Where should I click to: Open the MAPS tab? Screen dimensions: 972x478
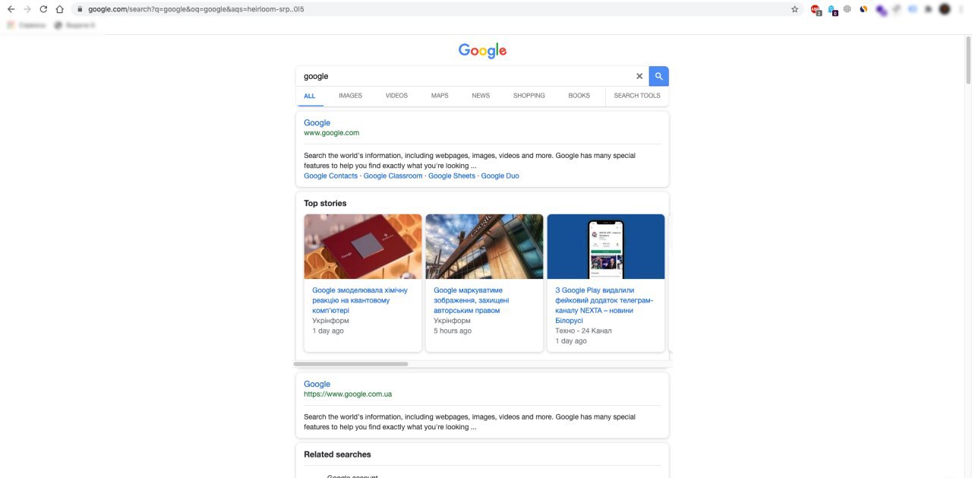[440, 96]
